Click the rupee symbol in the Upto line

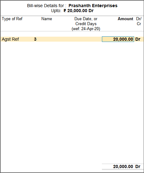tap(65, 11)
